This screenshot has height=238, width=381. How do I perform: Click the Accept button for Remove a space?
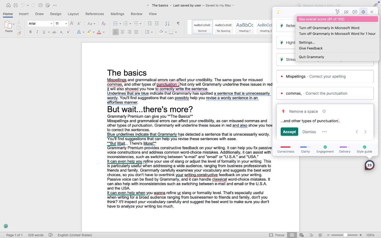tap(289, 132)
